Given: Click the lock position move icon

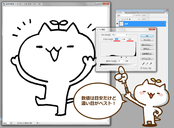Looking at the screenshot, I should coord(127,19).
